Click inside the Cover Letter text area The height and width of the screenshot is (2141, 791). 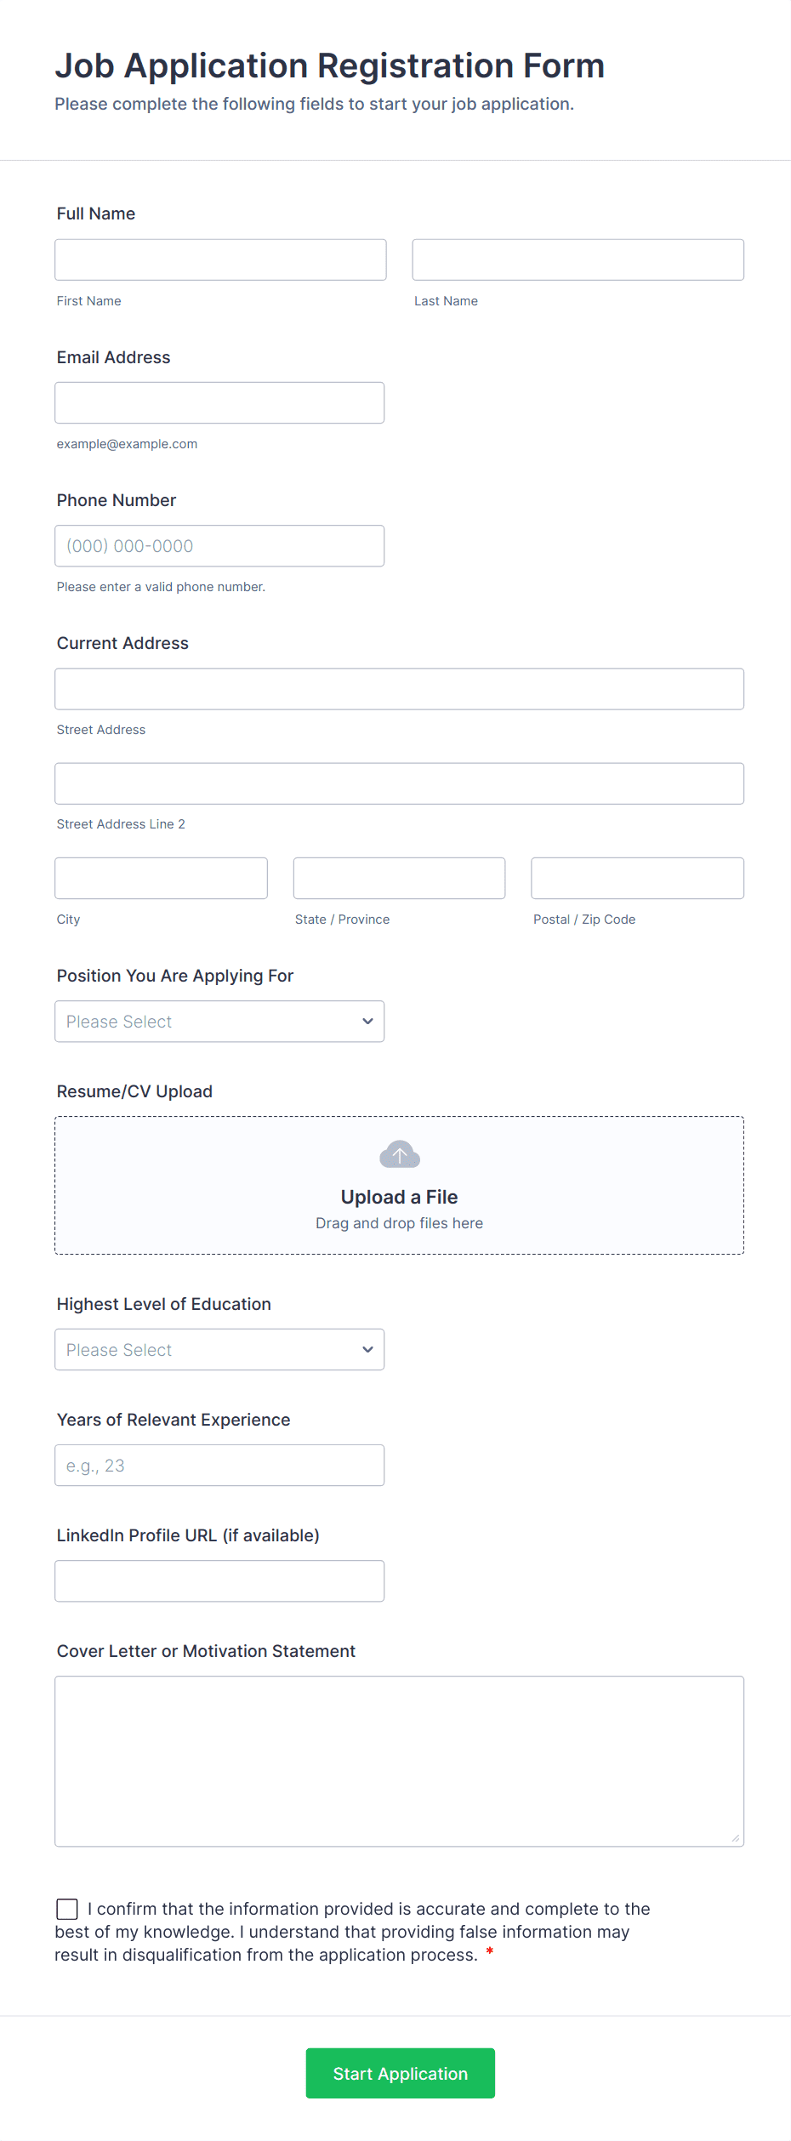coord(399,1761)
